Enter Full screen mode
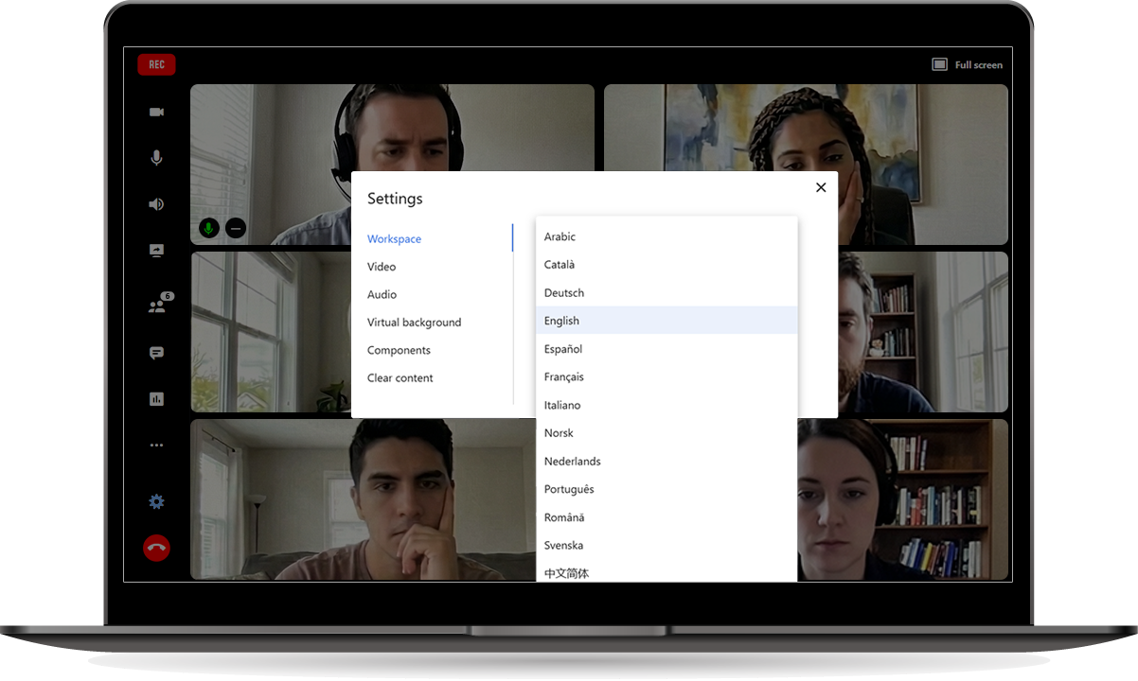This screenshot has width=1138, height=681. [968, 64]
